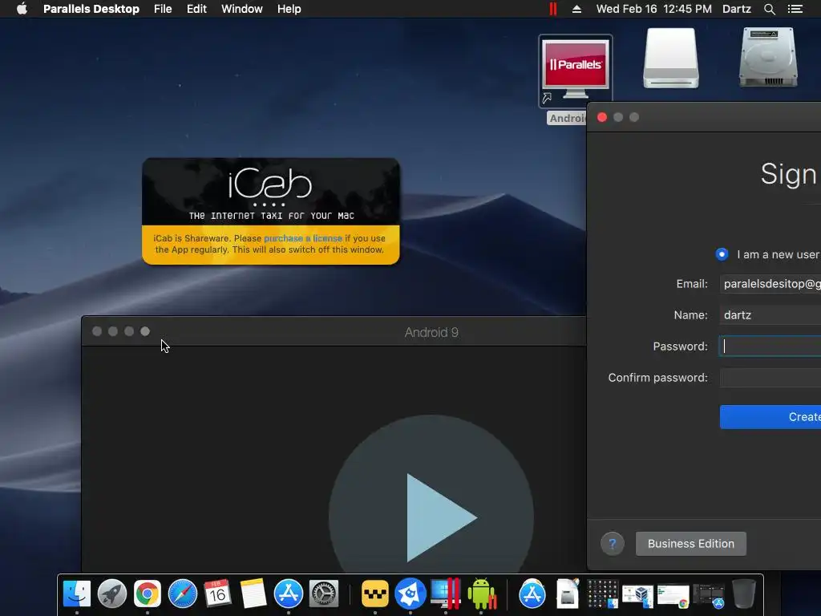Open the disk image document in dock

coord(568,594)
